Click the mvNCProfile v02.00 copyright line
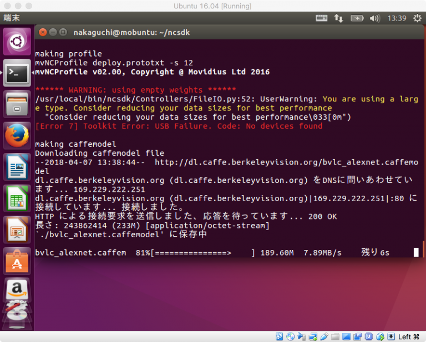The width and height of the screenshot is (426, 342). tap(153, 72)
